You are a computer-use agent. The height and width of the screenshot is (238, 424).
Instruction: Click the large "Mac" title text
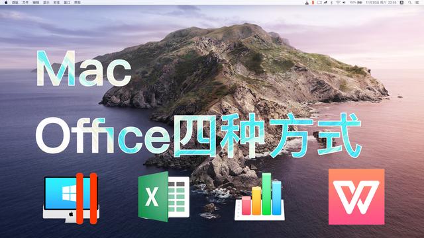84,69
